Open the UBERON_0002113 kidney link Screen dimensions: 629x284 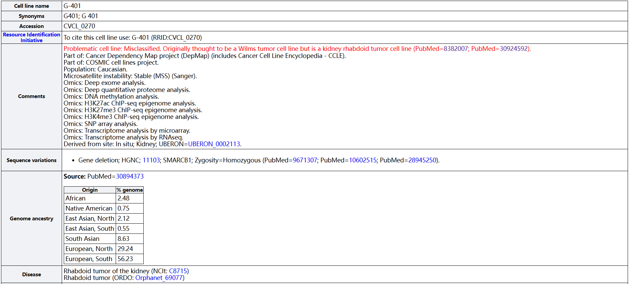click(214, 144)
